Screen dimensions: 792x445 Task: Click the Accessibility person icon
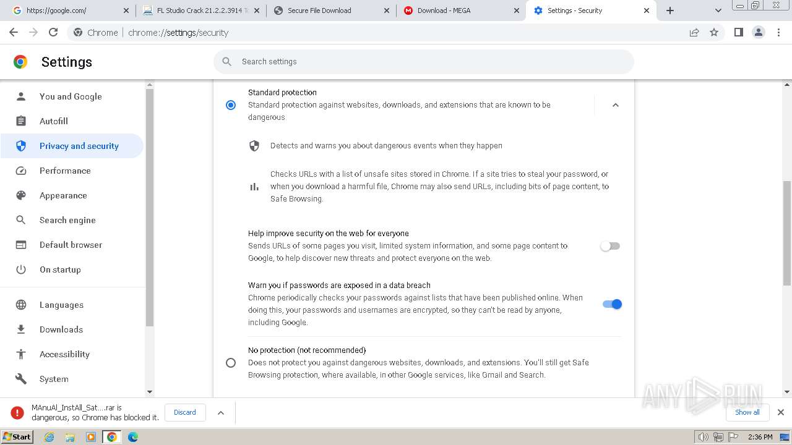click(21, 354)
